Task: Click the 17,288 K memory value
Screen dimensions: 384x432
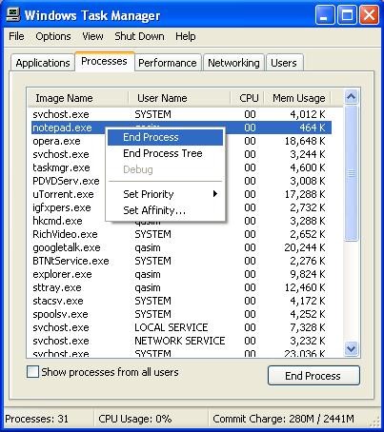Action: pyautogui.click(x=305, y=194)
